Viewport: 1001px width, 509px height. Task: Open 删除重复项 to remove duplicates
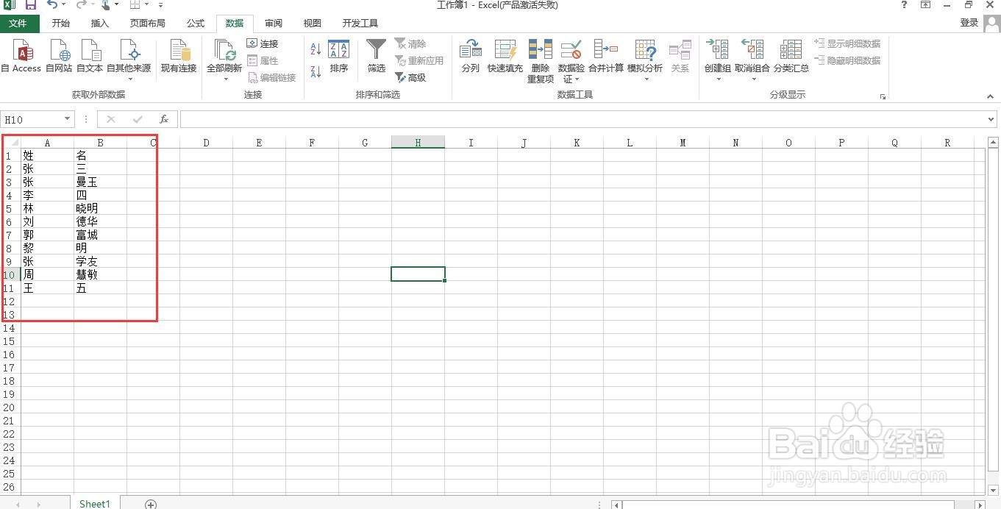541,57
